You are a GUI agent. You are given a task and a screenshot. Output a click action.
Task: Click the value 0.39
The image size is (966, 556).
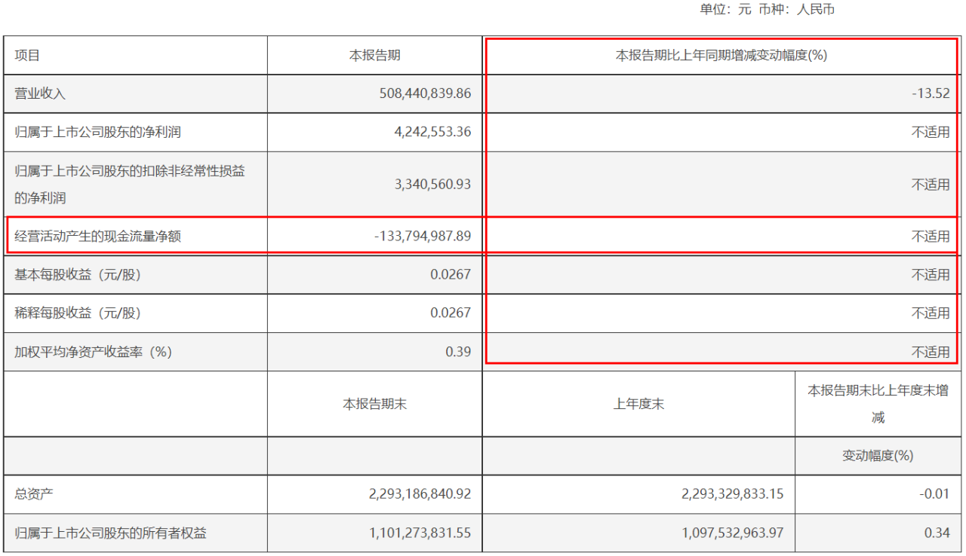(460, 352)
